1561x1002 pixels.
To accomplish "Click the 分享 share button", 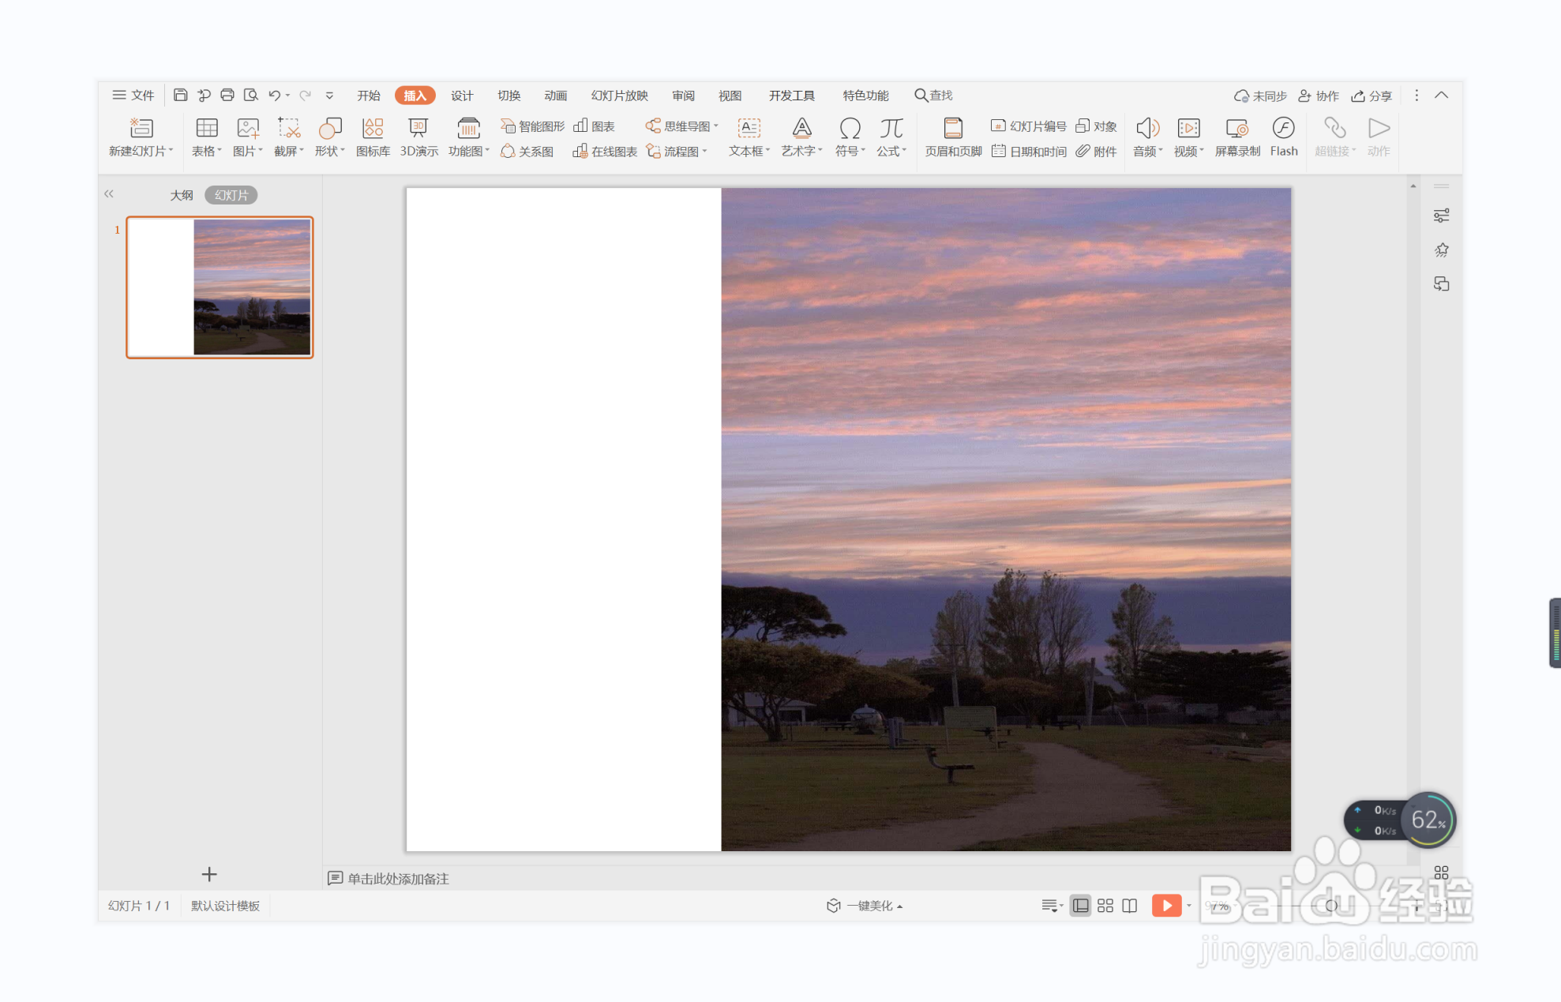I will (x=1372, y=96).
